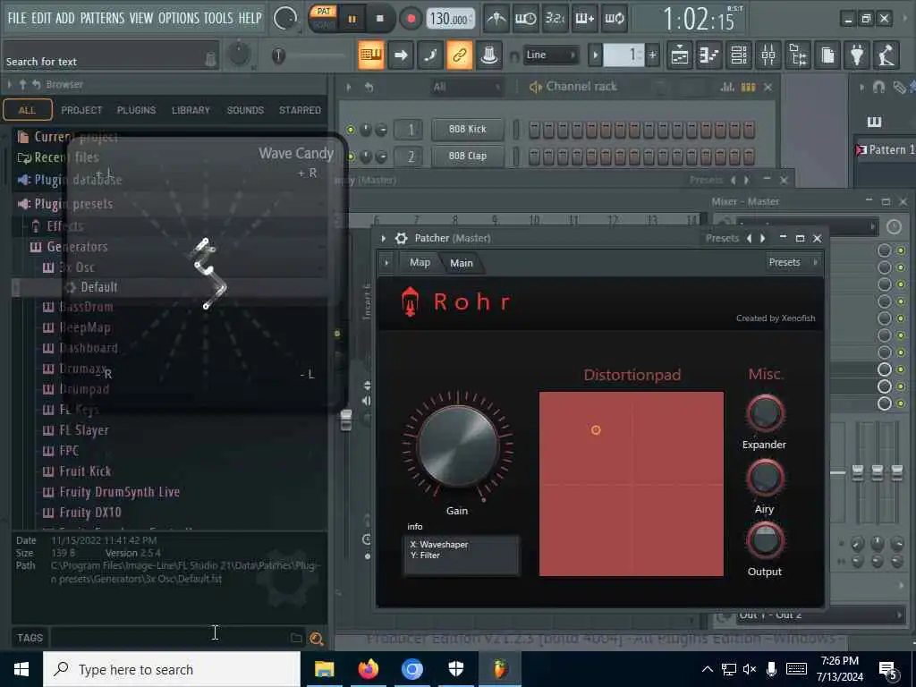
Task: Click the overdub recording icon with plus sign
Action: point(584,19)
